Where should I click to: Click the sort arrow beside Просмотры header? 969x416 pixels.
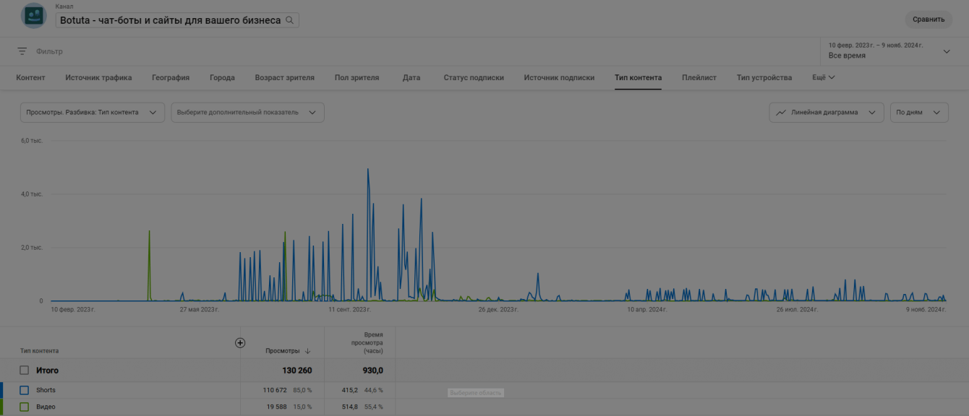[308, 351]
